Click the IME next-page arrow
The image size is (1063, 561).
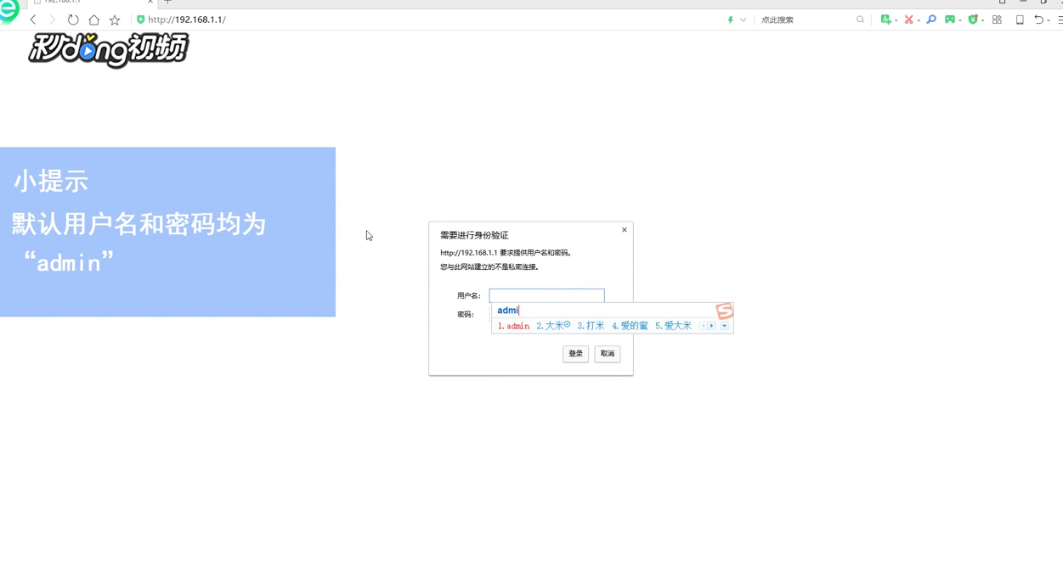712,326
